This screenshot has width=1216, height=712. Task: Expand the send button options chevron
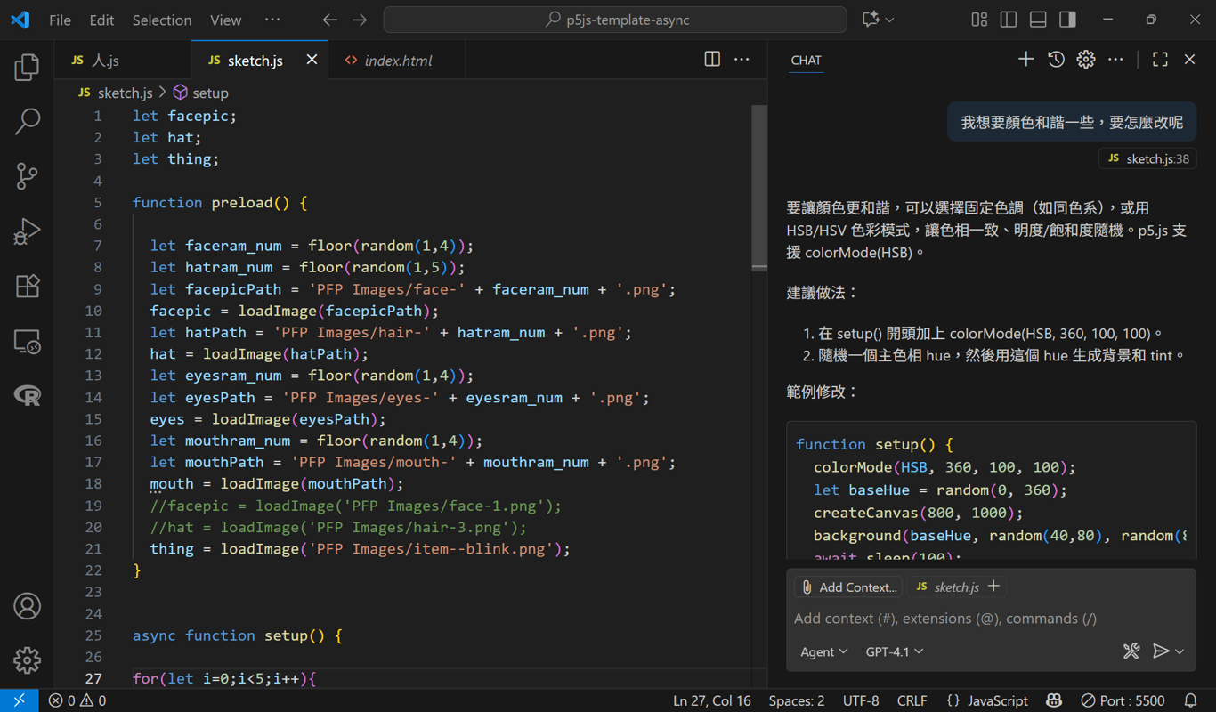tap(1180, 652)
